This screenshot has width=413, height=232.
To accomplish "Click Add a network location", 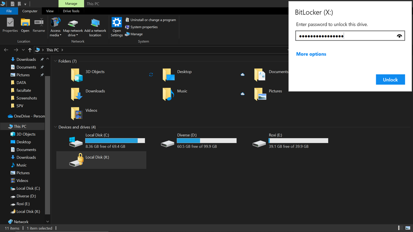I will [95, 27].
